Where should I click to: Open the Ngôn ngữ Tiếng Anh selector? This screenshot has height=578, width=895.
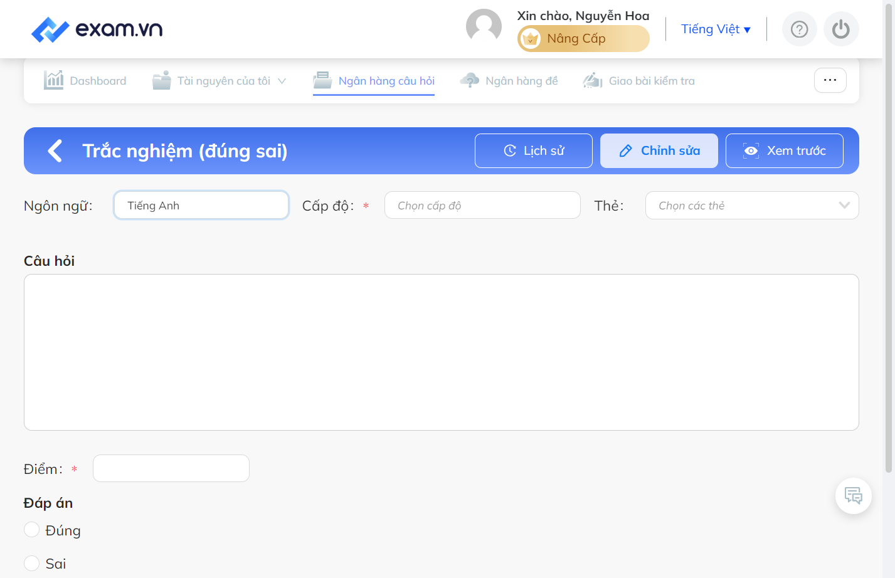tap(201, 205)
